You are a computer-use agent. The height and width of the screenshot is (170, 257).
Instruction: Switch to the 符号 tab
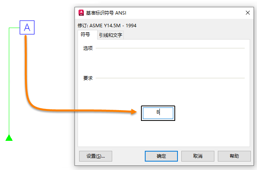coord(85,35)
